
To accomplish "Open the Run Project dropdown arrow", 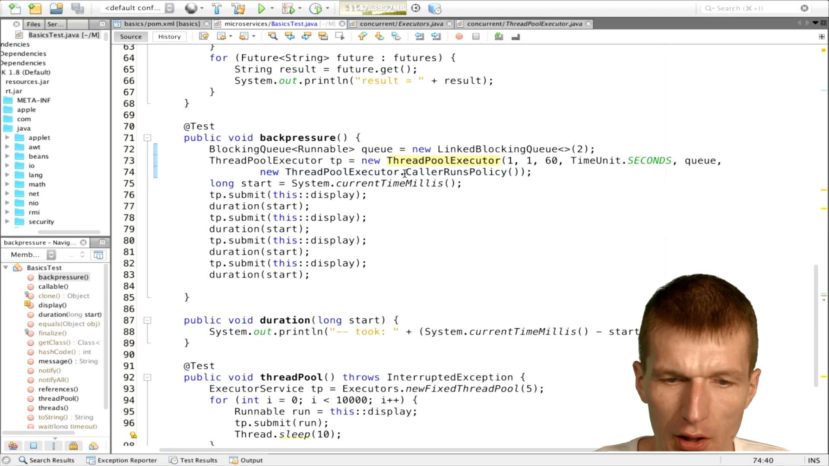I will (x=272, y=8).
